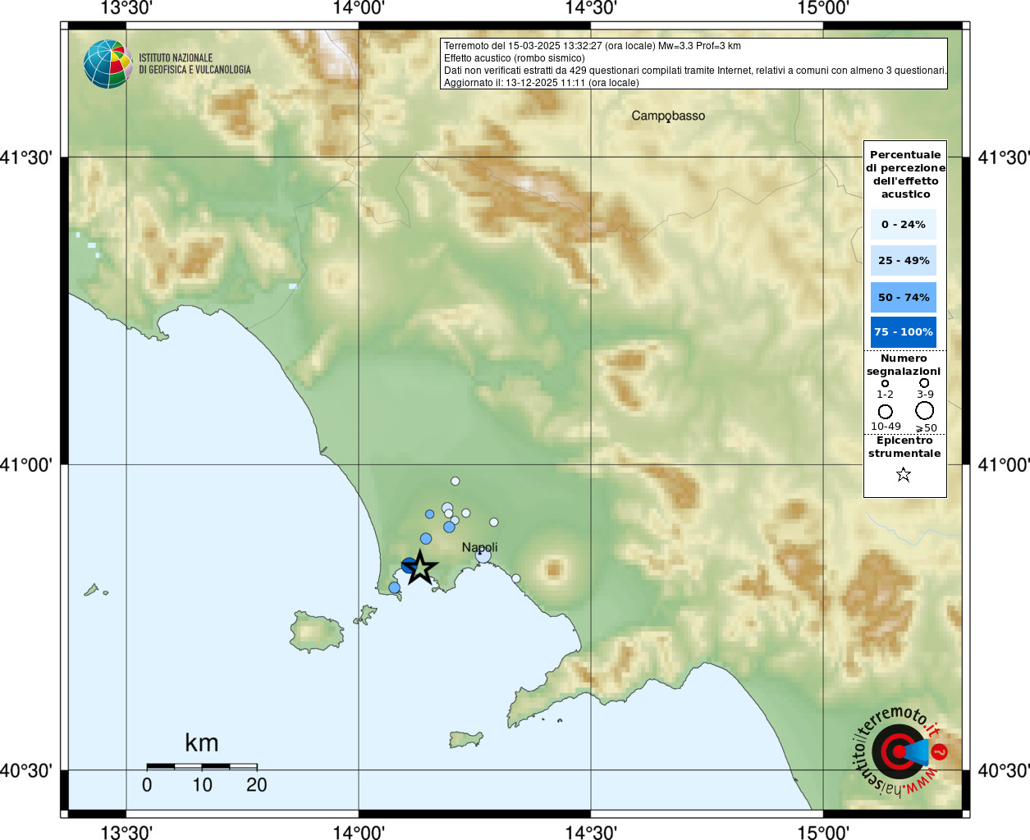
Task: Click the Istituto Nazionale di Geofisica text
Action: (195, 64)
